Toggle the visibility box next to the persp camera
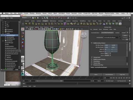133x100 pixels. 3,22
